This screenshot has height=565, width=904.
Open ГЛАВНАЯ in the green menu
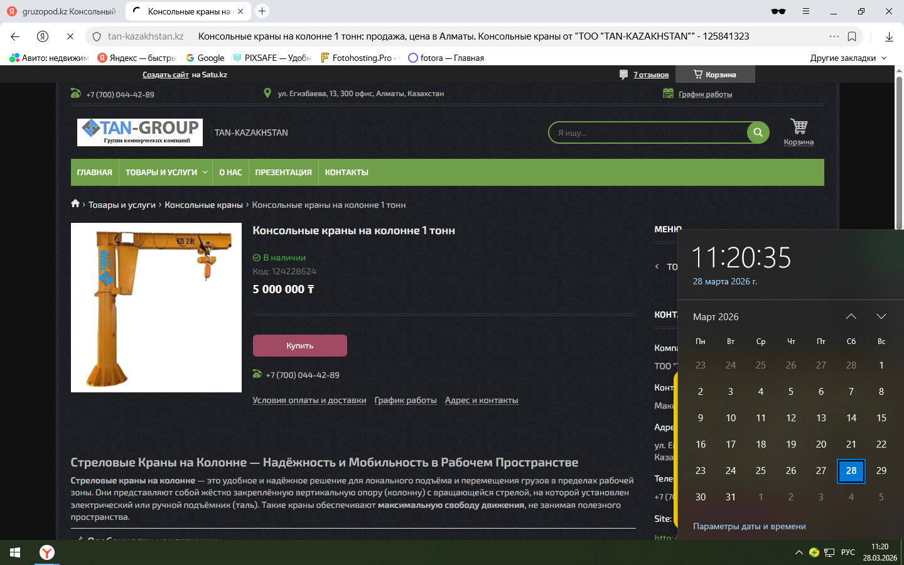tap(95, 173)
